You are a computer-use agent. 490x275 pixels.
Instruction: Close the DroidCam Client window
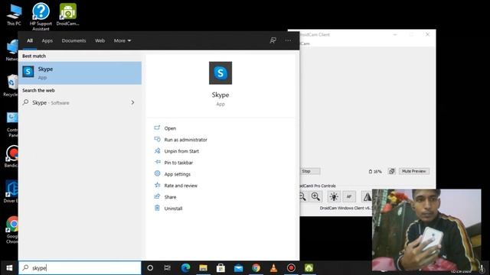427,34
